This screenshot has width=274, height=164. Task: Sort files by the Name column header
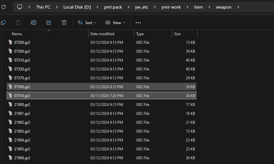(17, 34)
